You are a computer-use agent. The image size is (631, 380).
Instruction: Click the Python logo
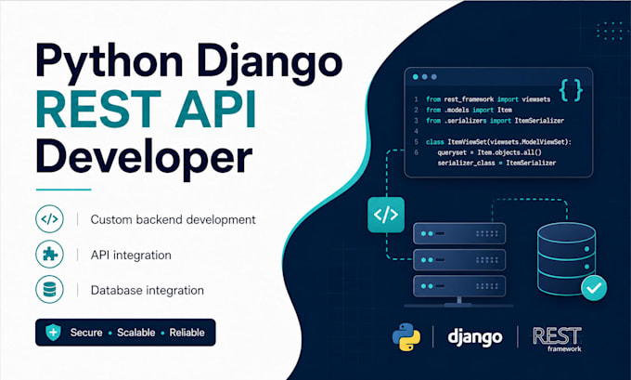click(x=406, y=337)
